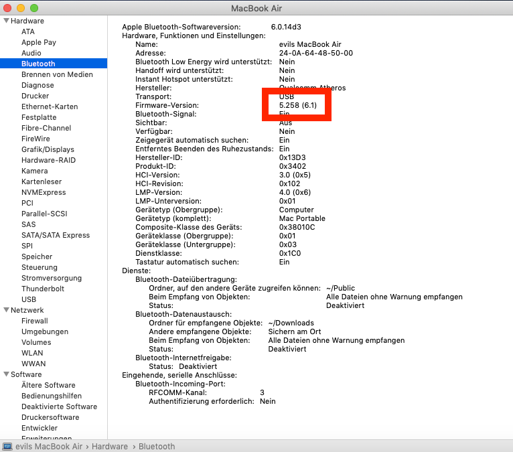Image resolution: width=513 pixels, height=452 pixels.
Task: Click the Hardware section heading
Action: tap(27, 21)
